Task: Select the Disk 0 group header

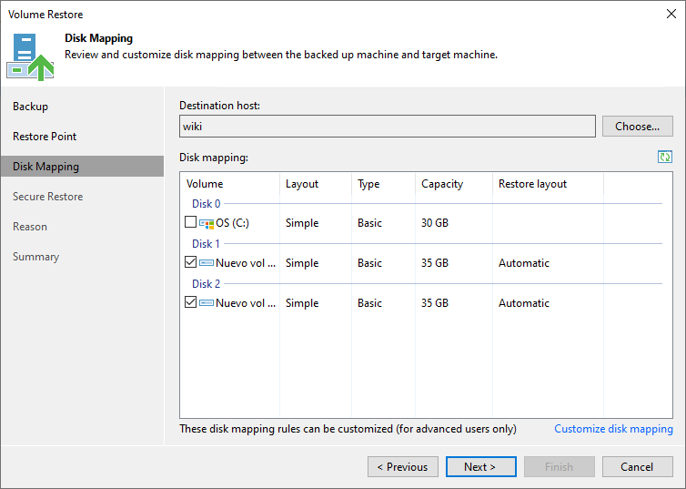Action: click(x=206, y=204)
